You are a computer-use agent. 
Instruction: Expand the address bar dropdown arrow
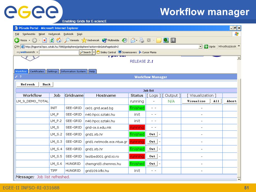(201, 47)
